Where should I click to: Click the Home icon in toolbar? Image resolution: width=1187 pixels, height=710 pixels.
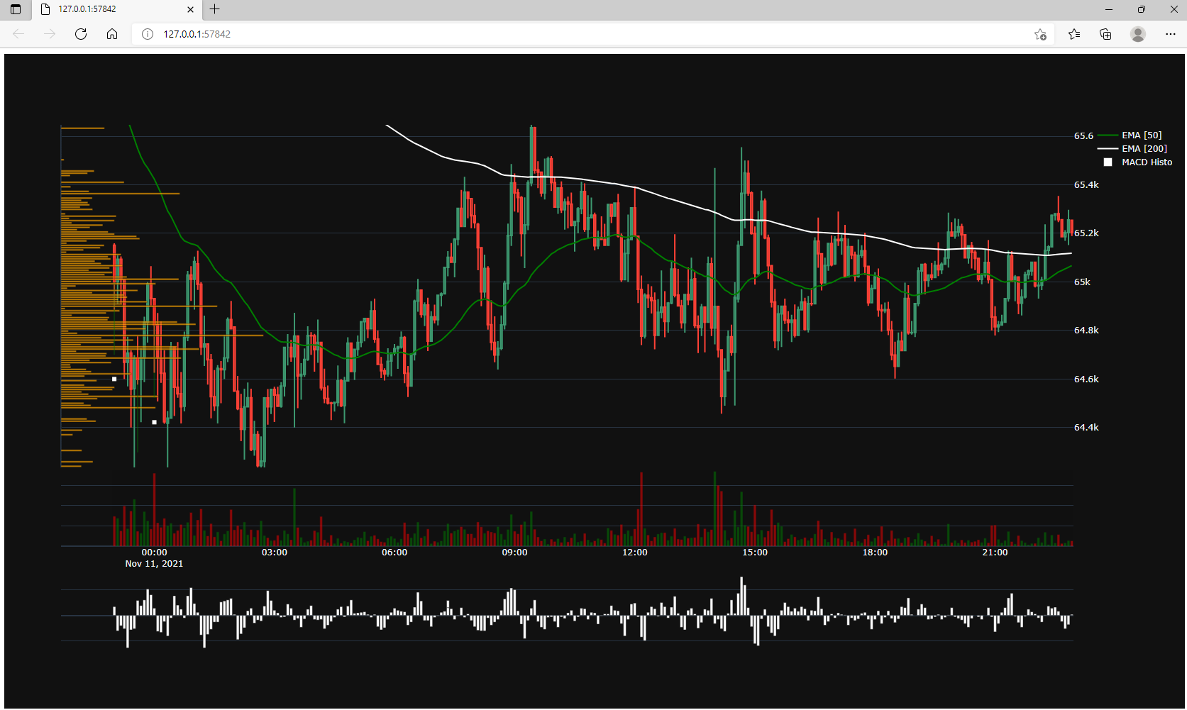pyautogui.click(x=112, y=34)
